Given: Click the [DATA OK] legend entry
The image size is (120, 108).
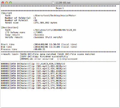Looking at the screenshot, I should pos(38,54).
